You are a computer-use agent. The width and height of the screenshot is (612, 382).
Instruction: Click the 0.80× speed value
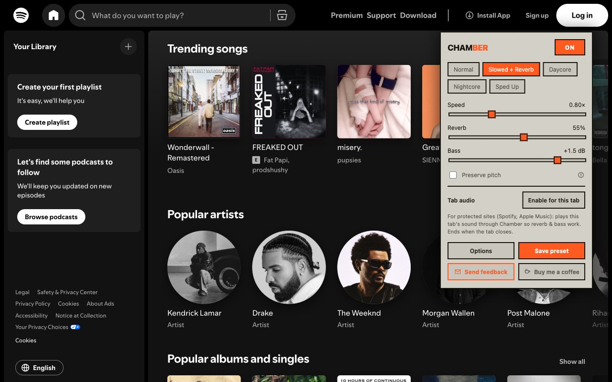(x=577, y=105)
